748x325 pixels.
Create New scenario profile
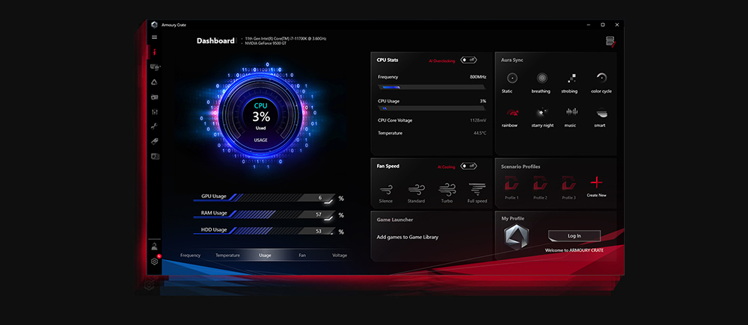(x=597, y=187)
